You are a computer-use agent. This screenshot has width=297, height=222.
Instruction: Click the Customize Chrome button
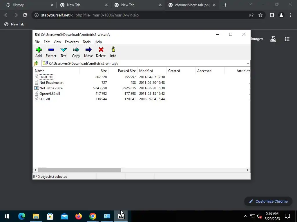point(268,201)
